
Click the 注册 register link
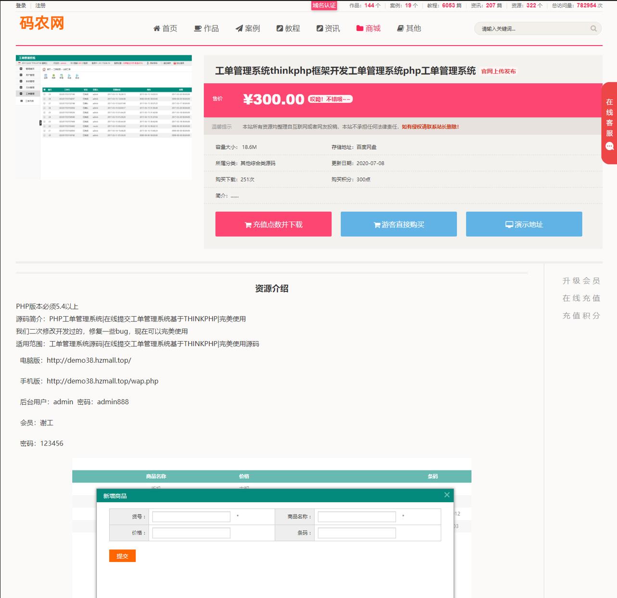pyautogui.click(x=40, y=6)
